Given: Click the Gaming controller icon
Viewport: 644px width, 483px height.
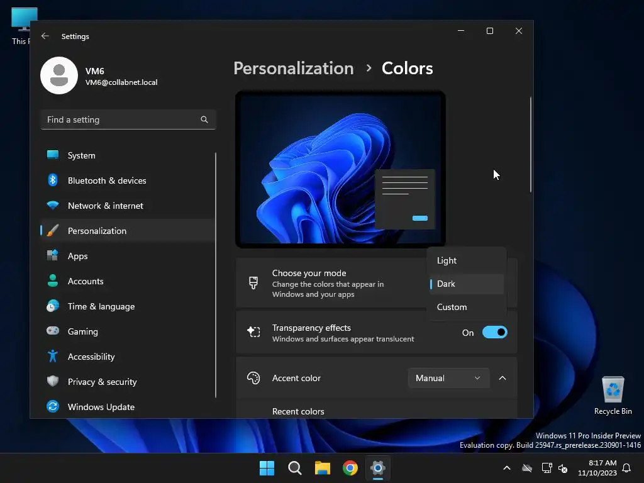Looking at the screenshot, I should [53, 331].
